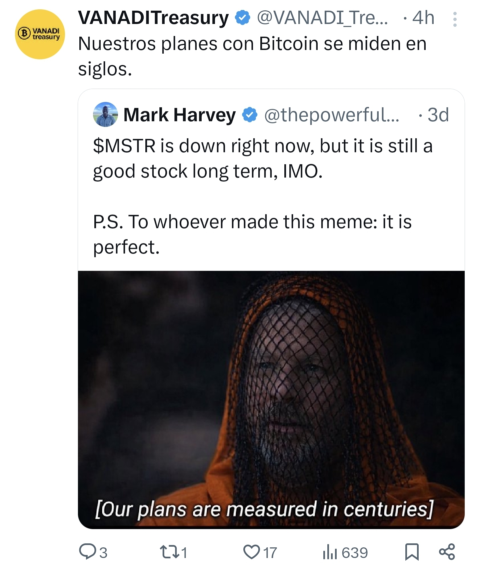Open Mark Harvey's profile picture
Image resolution: width=480 pixels, height=573 pixels.
pyautogui.click(x=105, y=114)
